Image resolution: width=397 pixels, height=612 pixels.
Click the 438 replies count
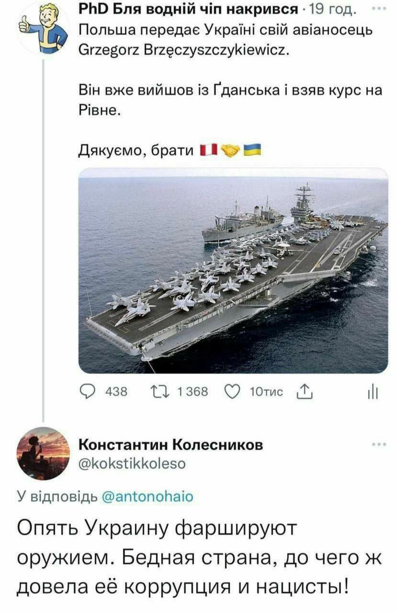coord(115,392)
